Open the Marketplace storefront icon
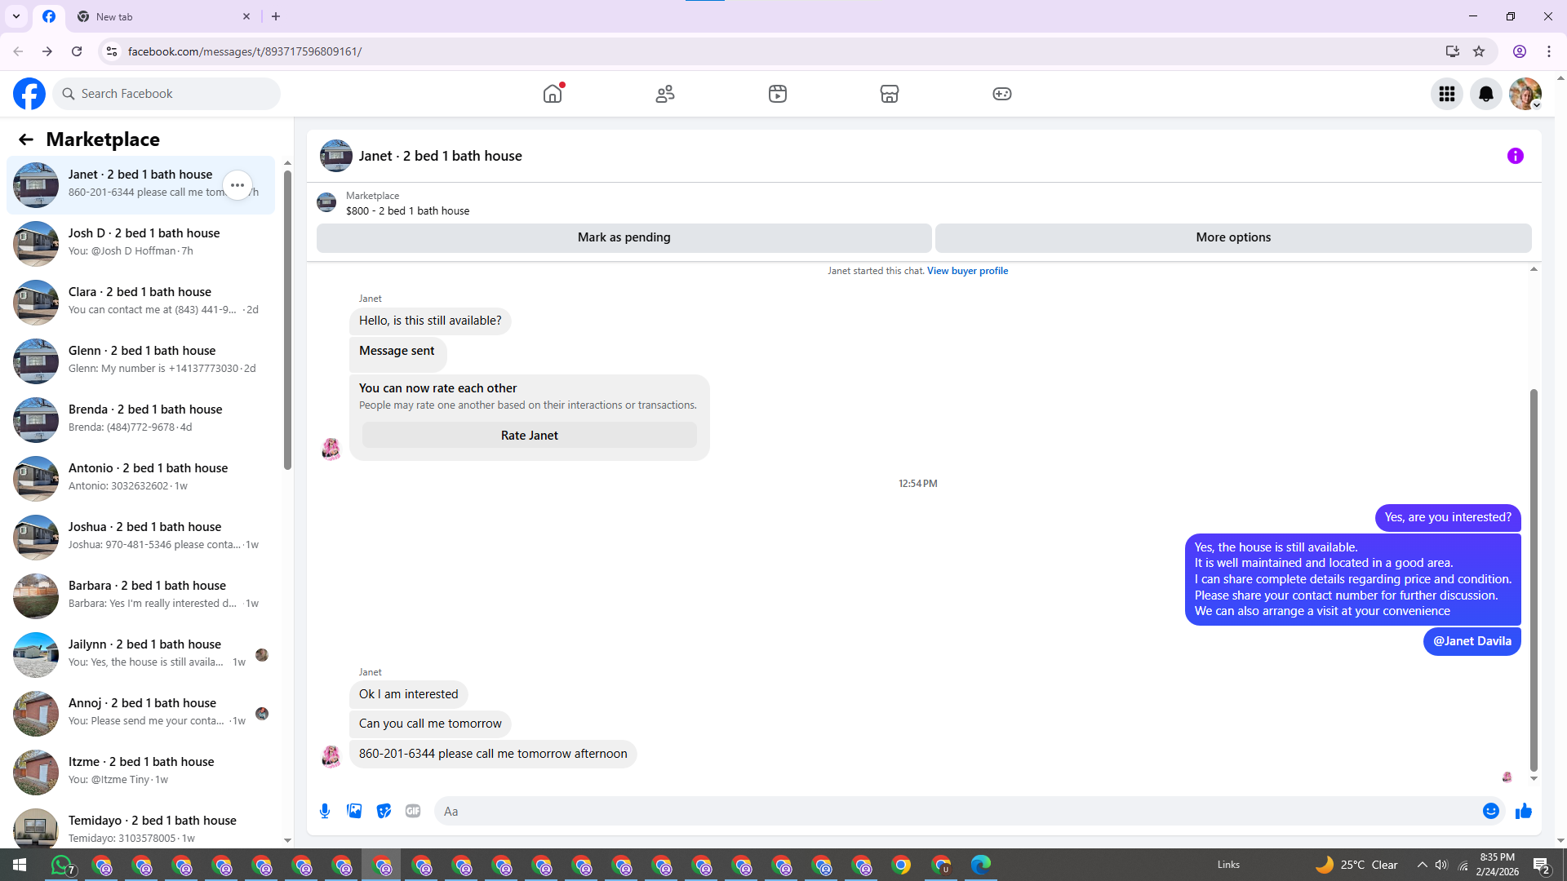 [x=890, y=94]
